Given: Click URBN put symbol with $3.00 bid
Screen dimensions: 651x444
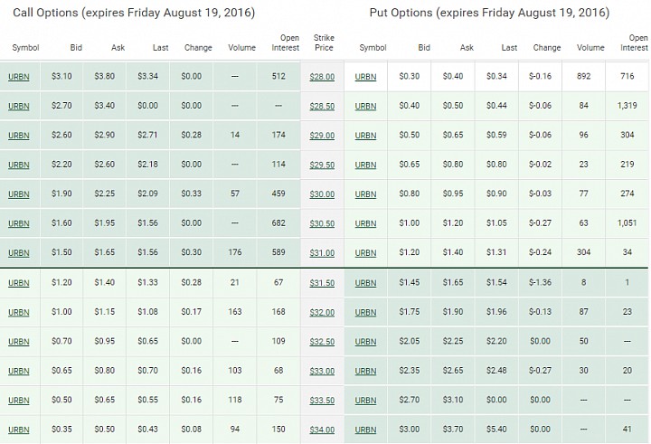Looking at the screenshot, I should 365,430.
